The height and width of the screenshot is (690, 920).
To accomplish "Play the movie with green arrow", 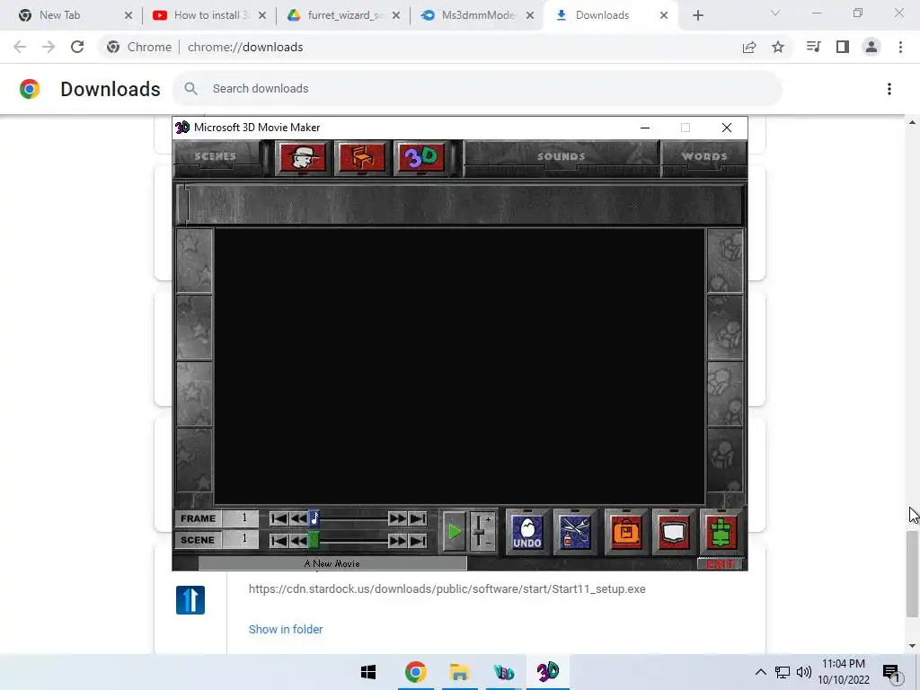I will coord(454,532).
